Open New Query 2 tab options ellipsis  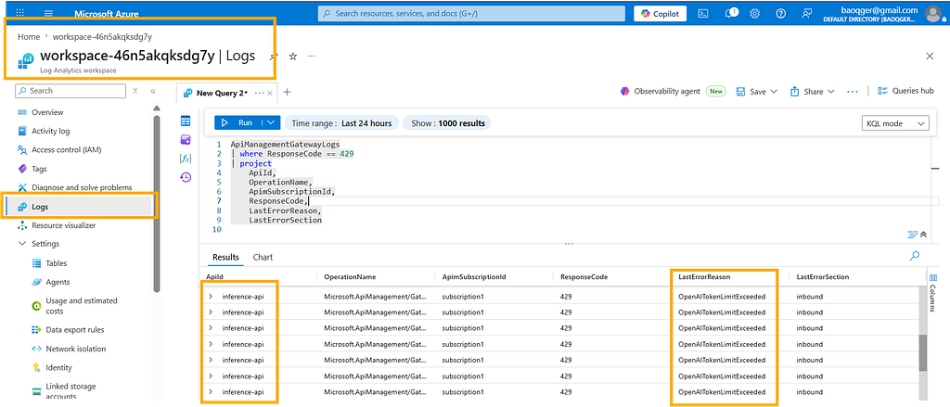(261, 94)
